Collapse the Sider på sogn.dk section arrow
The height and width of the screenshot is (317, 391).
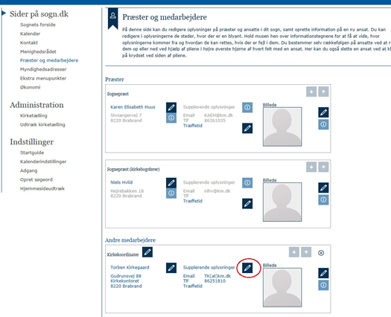pyautogui.click(x=4, y=13)
